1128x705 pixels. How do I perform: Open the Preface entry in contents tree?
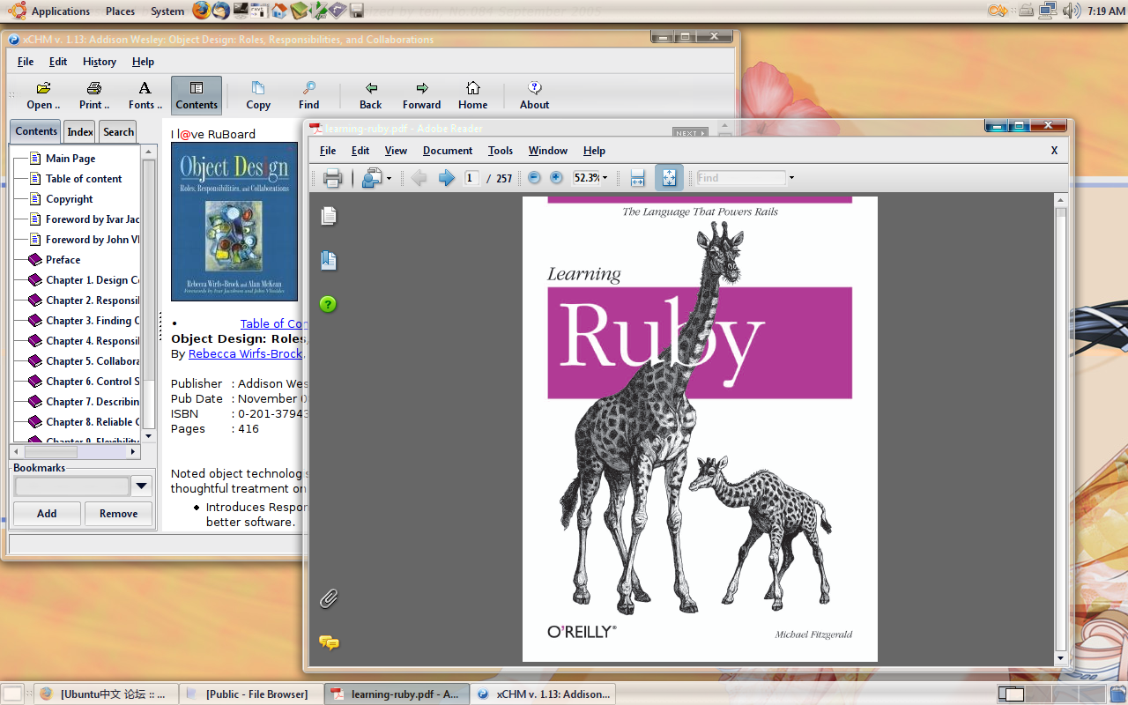[63, 260]
